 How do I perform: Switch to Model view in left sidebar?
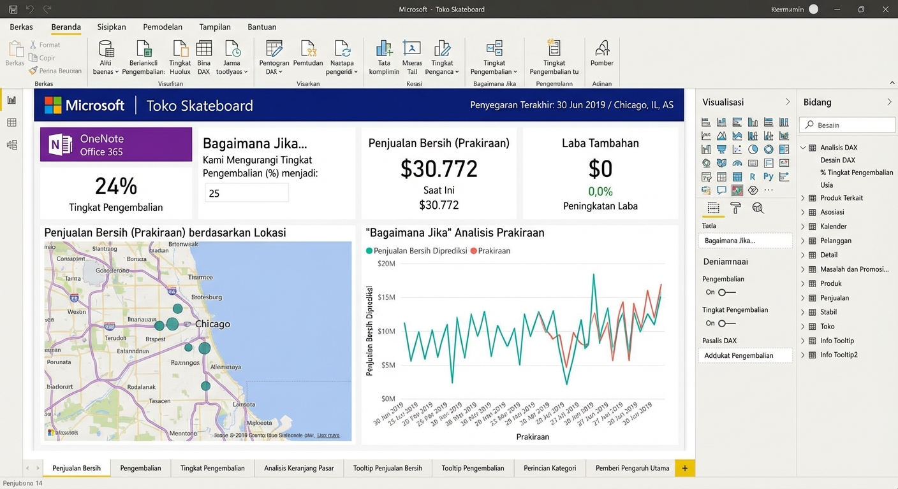point(13,145)
